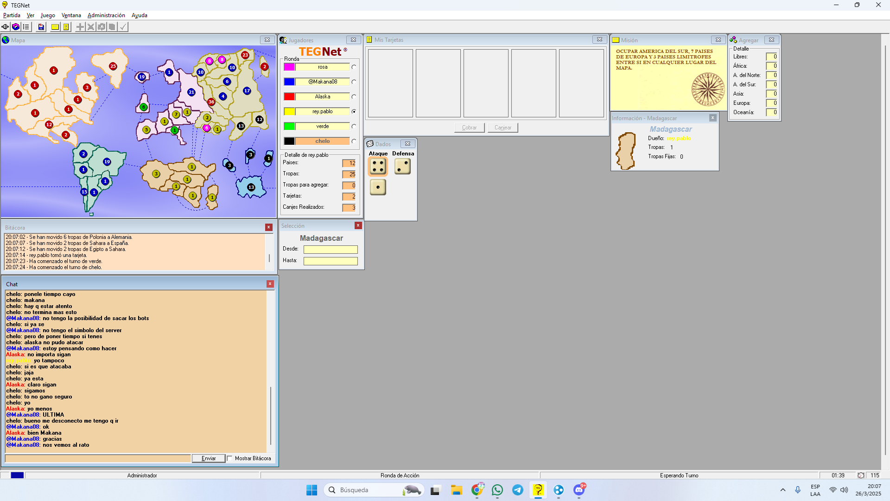This screenshot has height=501, width=890.
Task: Click the crossed swords attack toolbar icon
Action: pos(91,27)
